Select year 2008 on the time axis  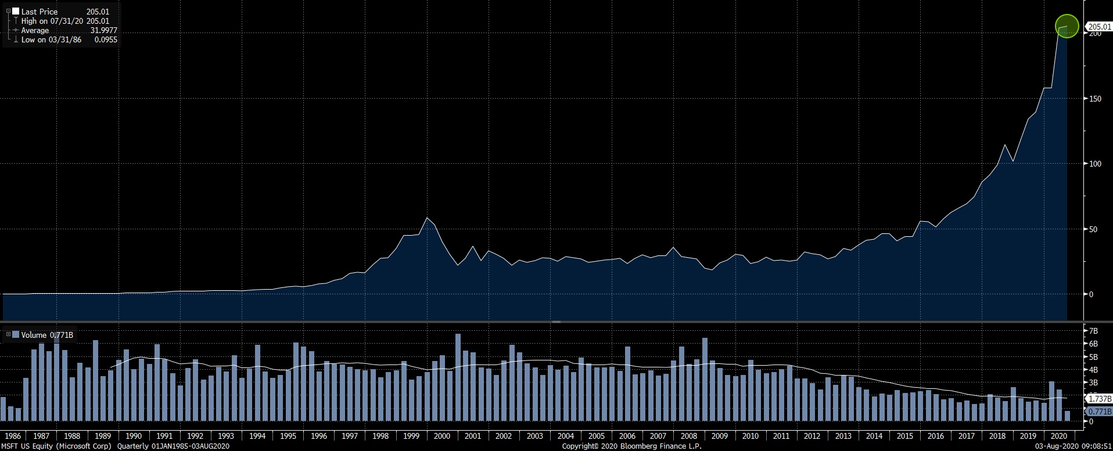[688, 436]
